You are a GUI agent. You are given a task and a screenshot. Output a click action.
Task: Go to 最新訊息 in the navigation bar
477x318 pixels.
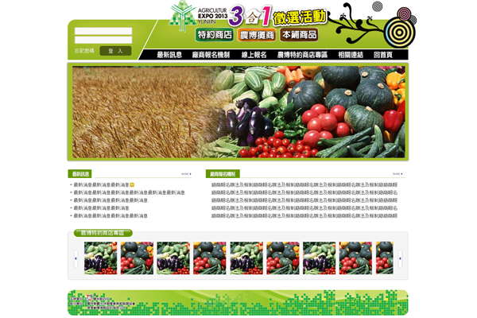169,55
